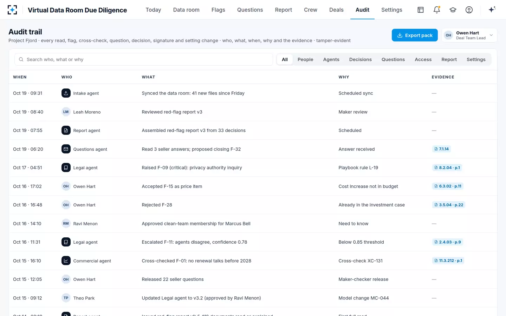Viewport: 506px width, 316px height.
Task: Show only Access events
Action: click(x=423, y=59)
